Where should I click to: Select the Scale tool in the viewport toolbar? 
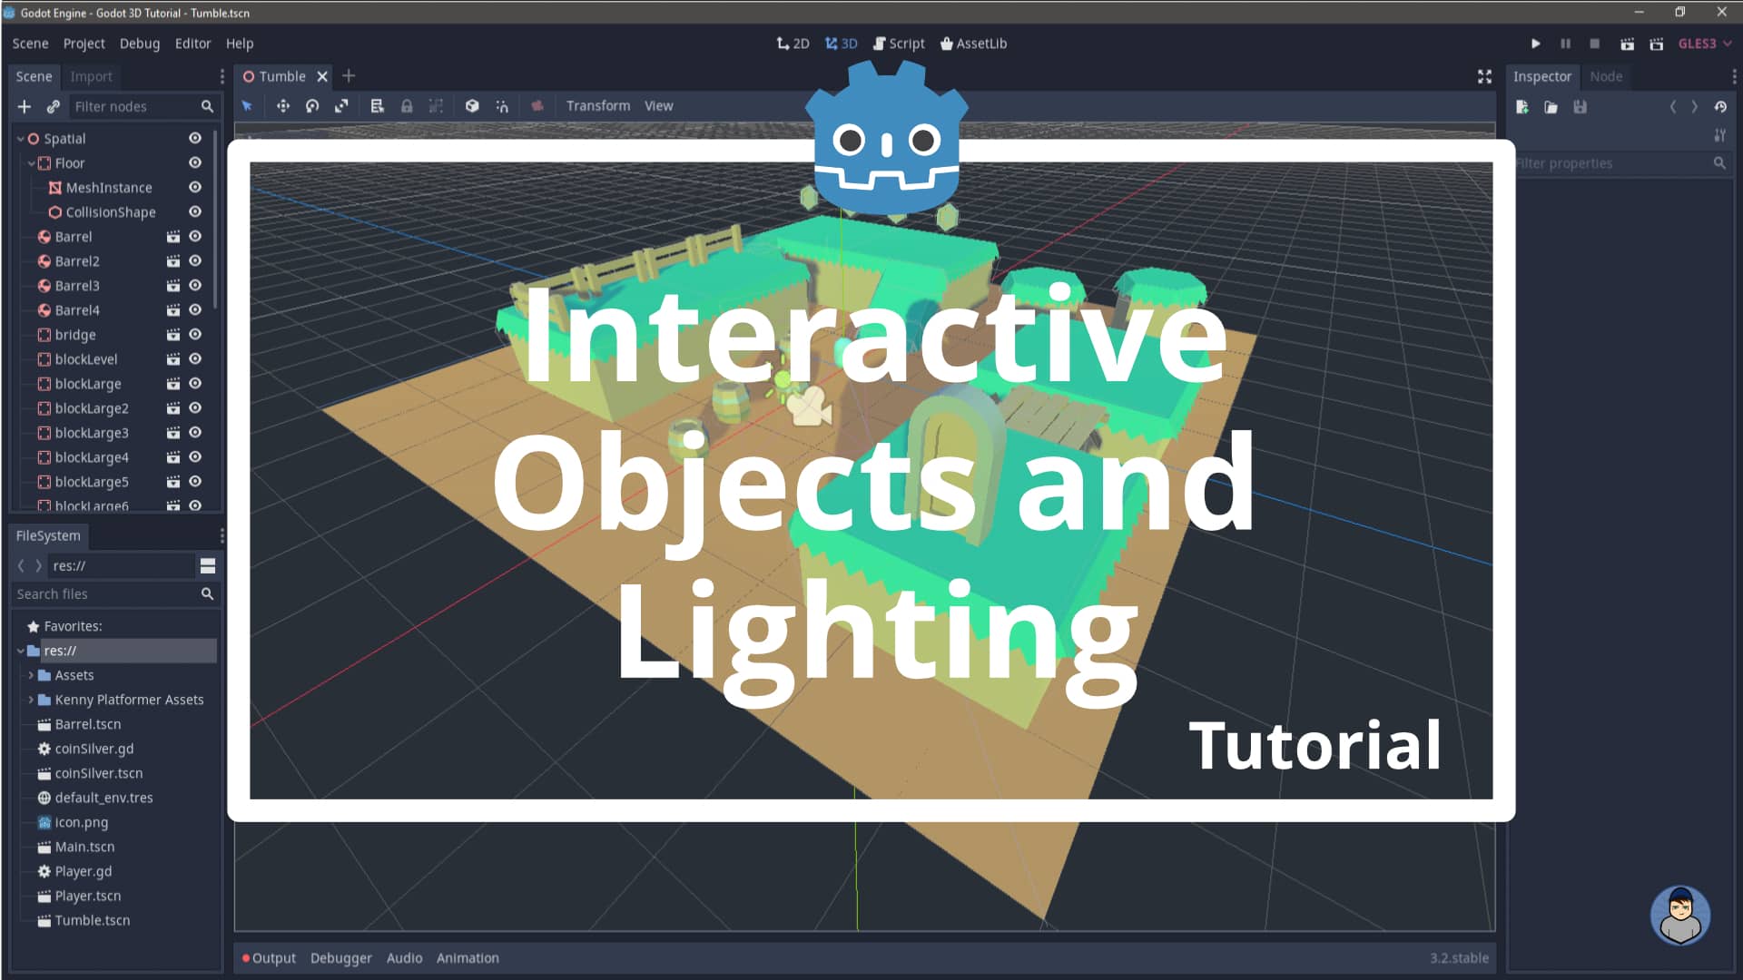(342, 106)
